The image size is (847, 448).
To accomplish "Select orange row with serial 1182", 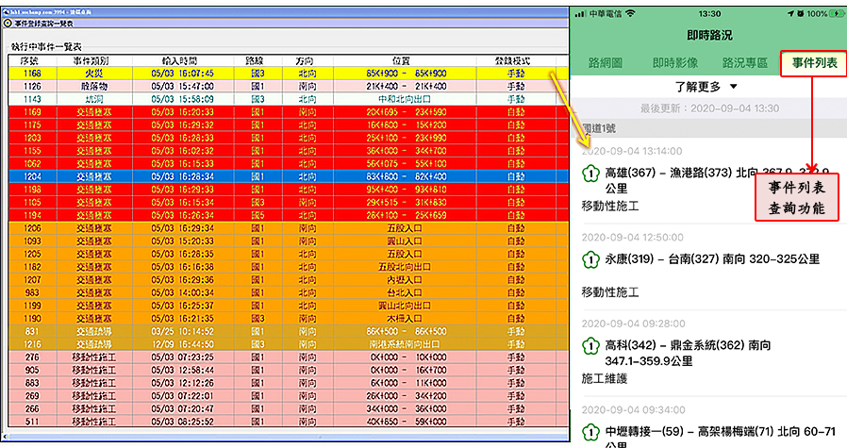I will (287, 267).
